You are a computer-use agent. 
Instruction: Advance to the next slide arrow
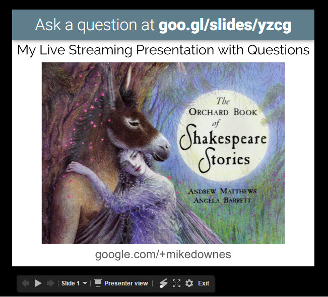[x=50, y=283]
